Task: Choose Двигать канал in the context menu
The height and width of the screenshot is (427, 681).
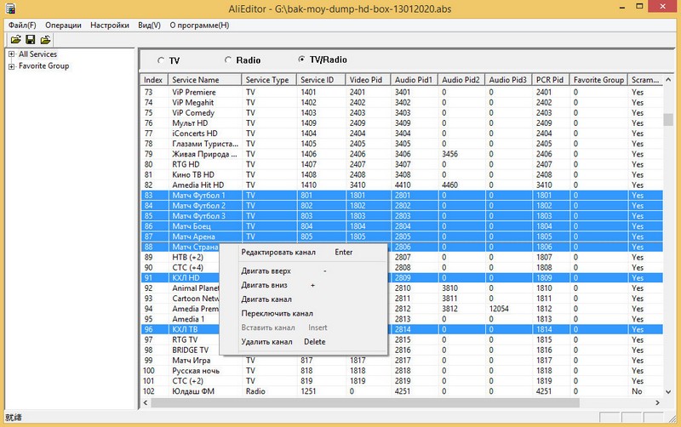Action: pyautogui.click(x=303, y=299)
